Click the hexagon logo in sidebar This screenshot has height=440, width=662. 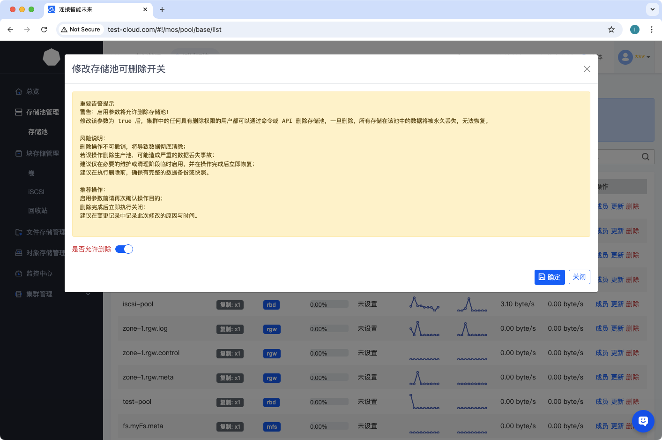(52, 57)
